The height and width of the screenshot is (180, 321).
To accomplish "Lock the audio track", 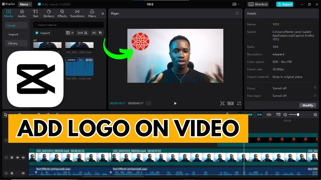I will [12, 173].
